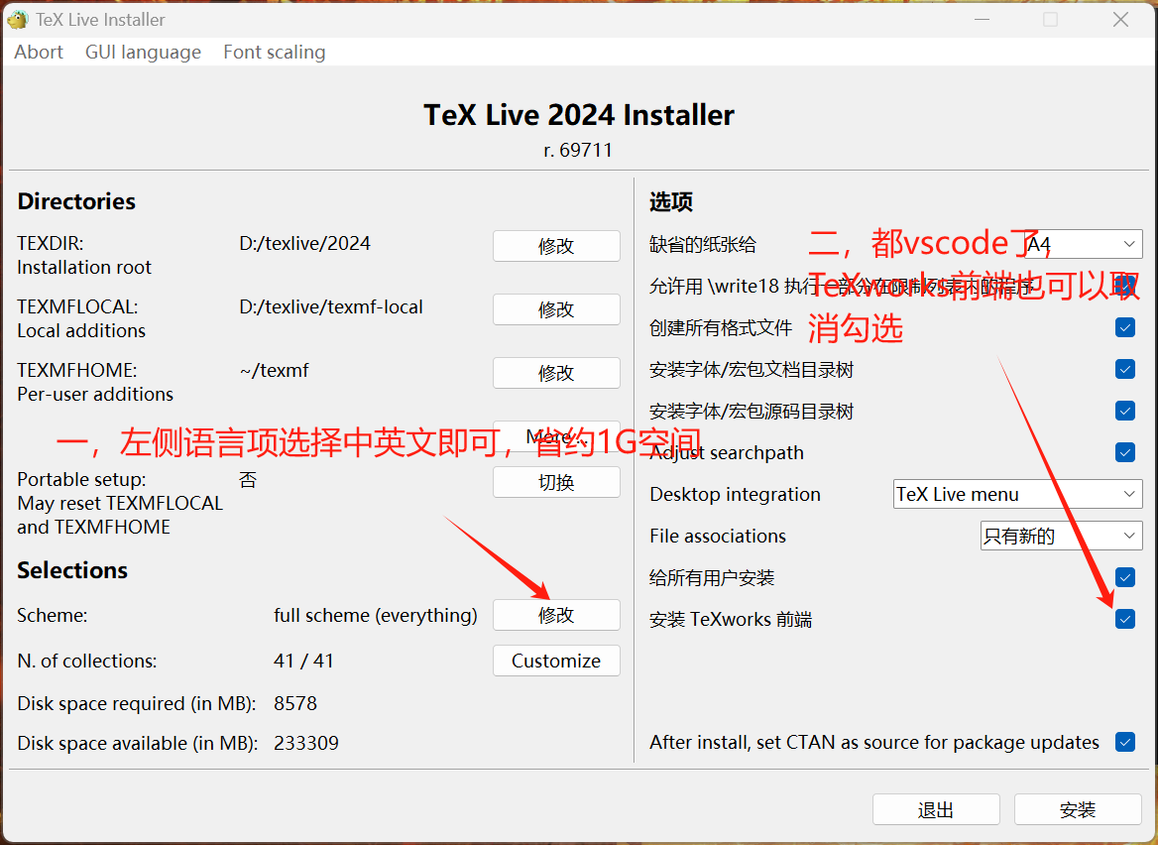The width and height of the screenshot is (1158, 845).
Task: Click the Customize collections button
Action: click(x=556, y=661)
